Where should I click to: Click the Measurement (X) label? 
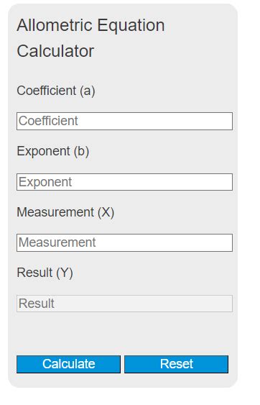tap(65, 212)
